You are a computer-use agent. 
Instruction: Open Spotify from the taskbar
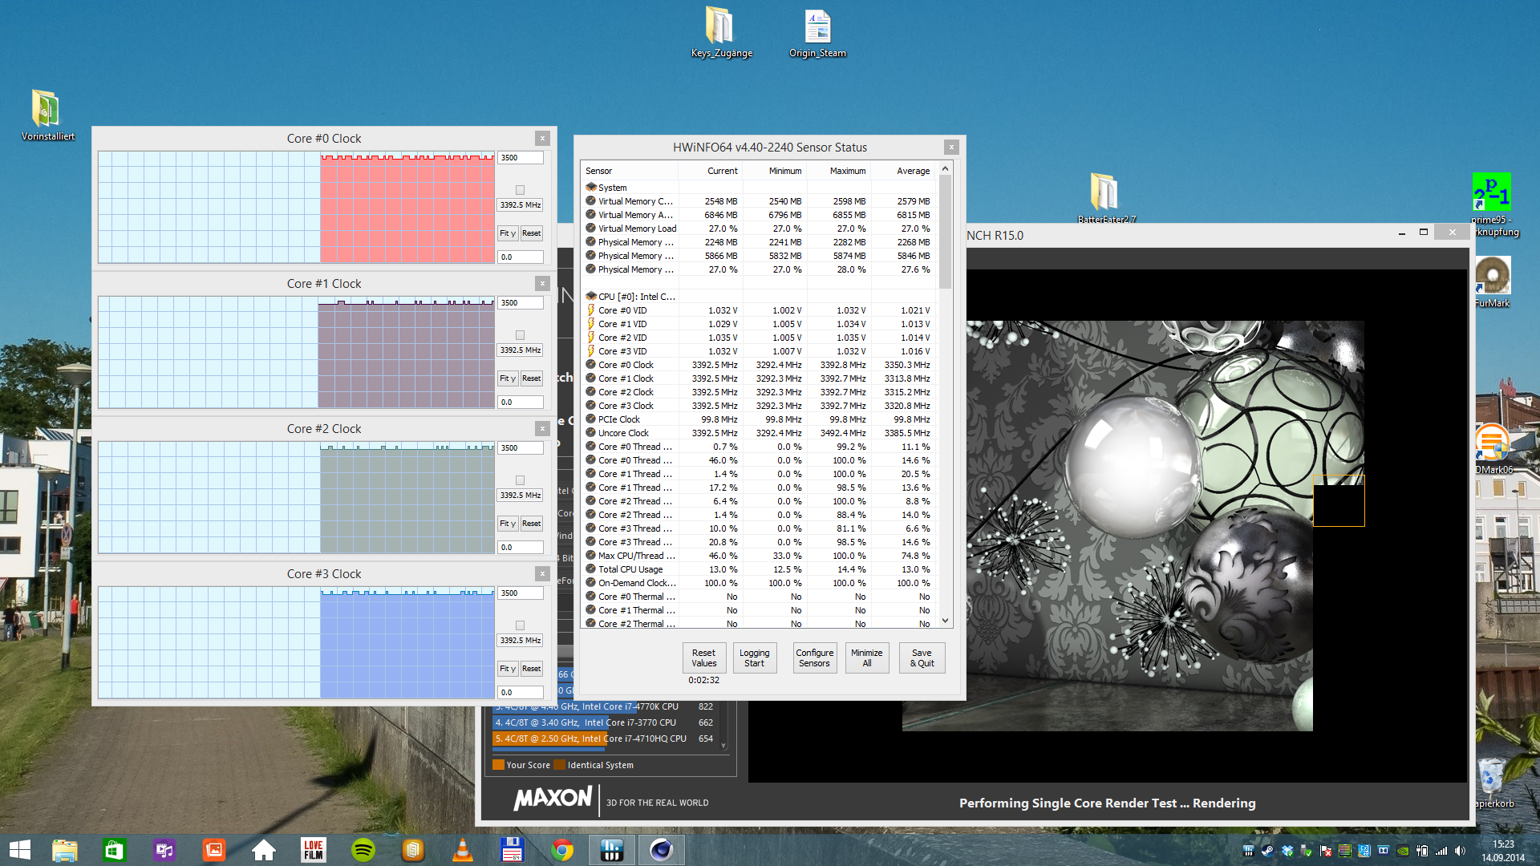tap(363, 850)
